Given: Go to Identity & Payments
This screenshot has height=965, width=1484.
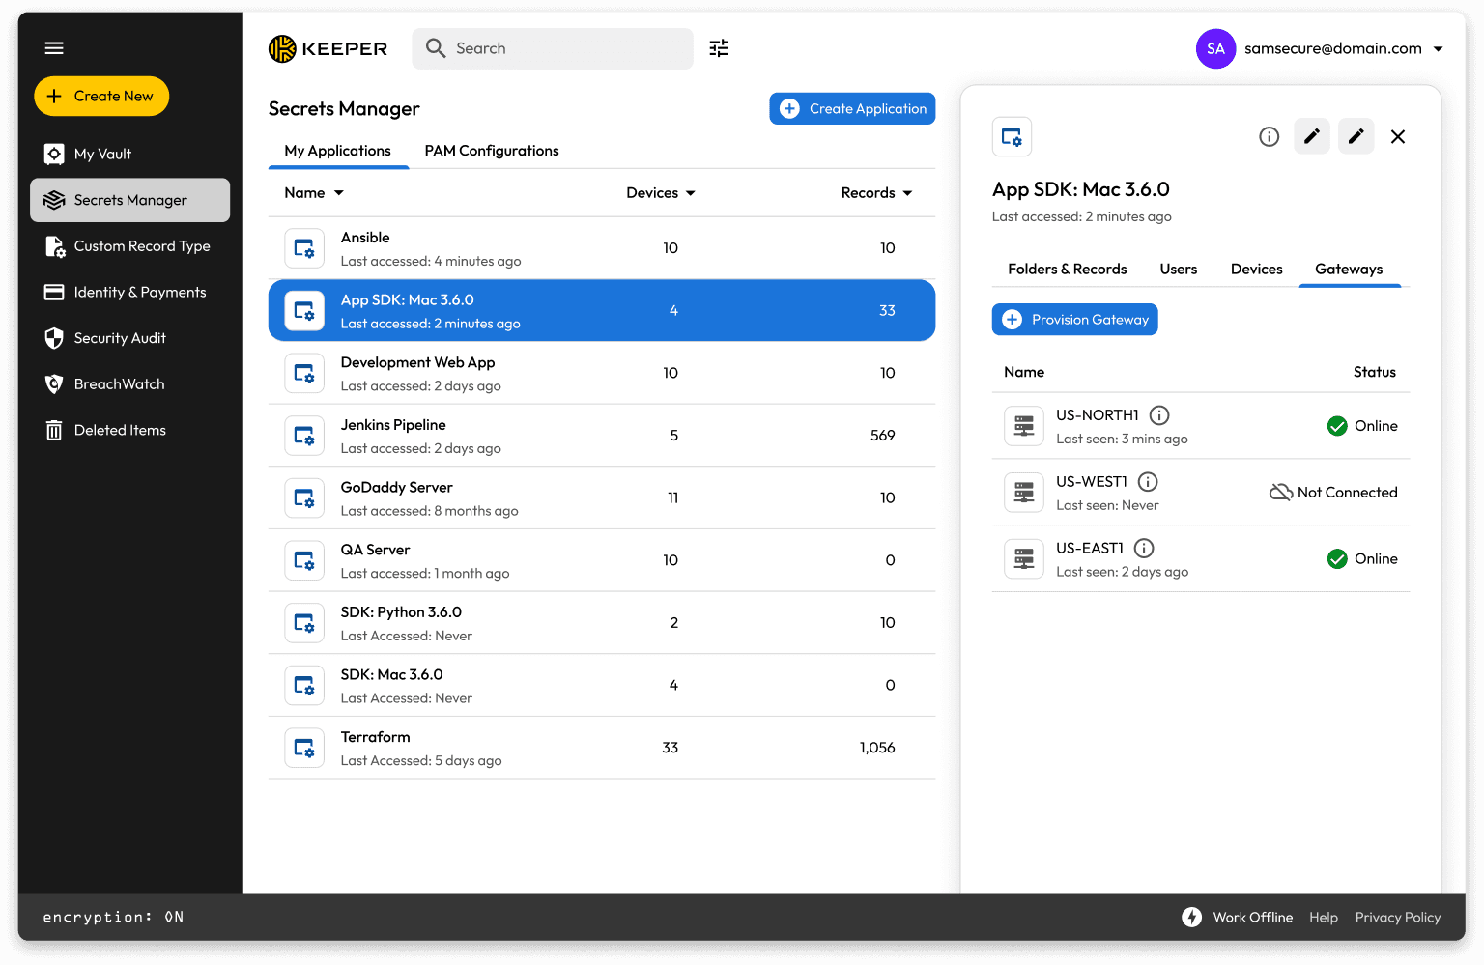Looking at the screenshot, I should pyautogui.click(x=129, y=293).
